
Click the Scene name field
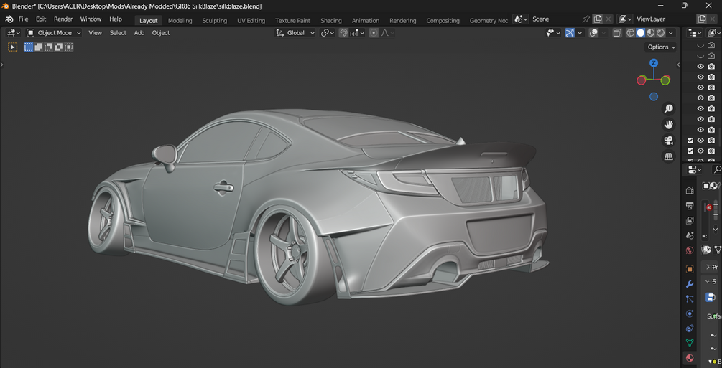click(x=554, y=19)
